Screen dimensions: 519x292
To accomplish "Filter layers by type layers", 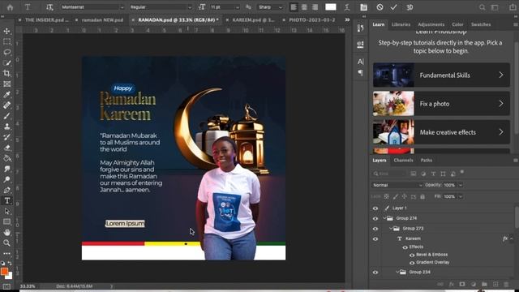I will 433,174.
